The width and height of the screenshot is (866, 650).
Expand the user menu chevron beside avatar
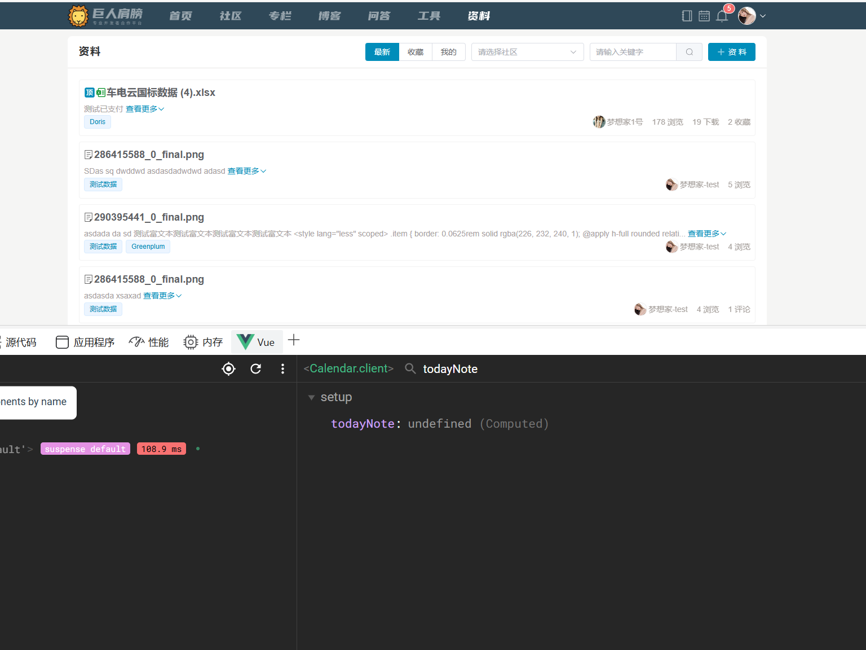point(763,16)
